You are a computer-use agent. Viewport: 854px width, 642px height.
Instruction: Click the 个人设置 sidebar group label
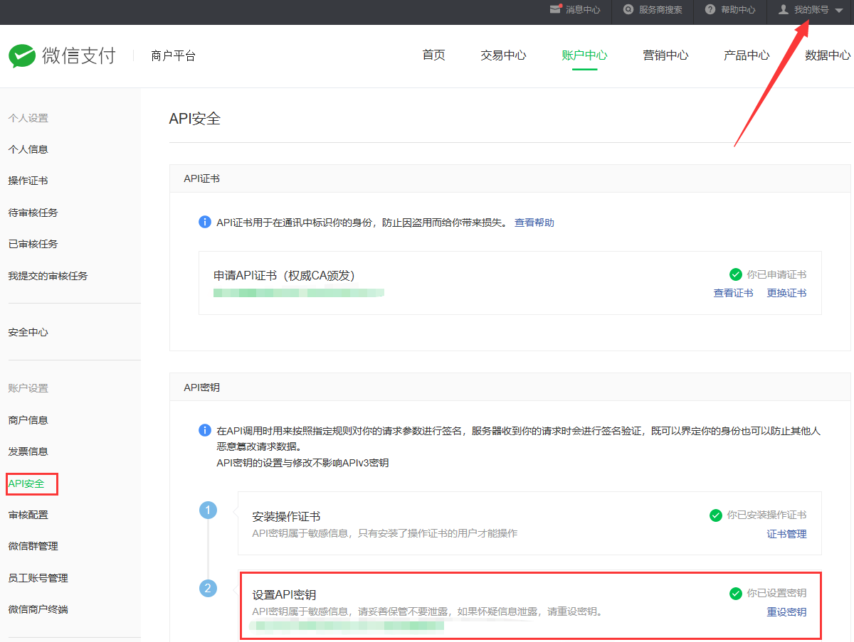(x=28, y=118)
